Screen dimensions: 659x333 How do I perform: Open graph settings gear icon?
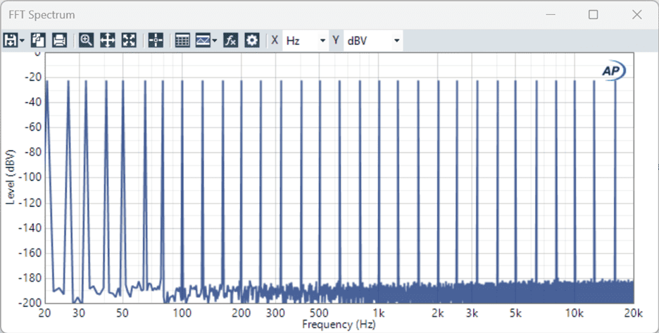(x=252, y=41)
